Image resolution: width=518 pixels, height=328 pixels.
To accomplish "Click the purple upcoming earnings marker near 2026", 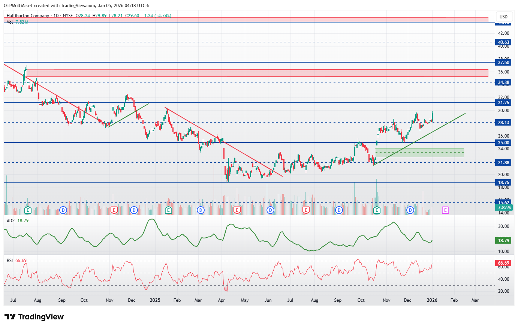I will click(x=445, y=210).
